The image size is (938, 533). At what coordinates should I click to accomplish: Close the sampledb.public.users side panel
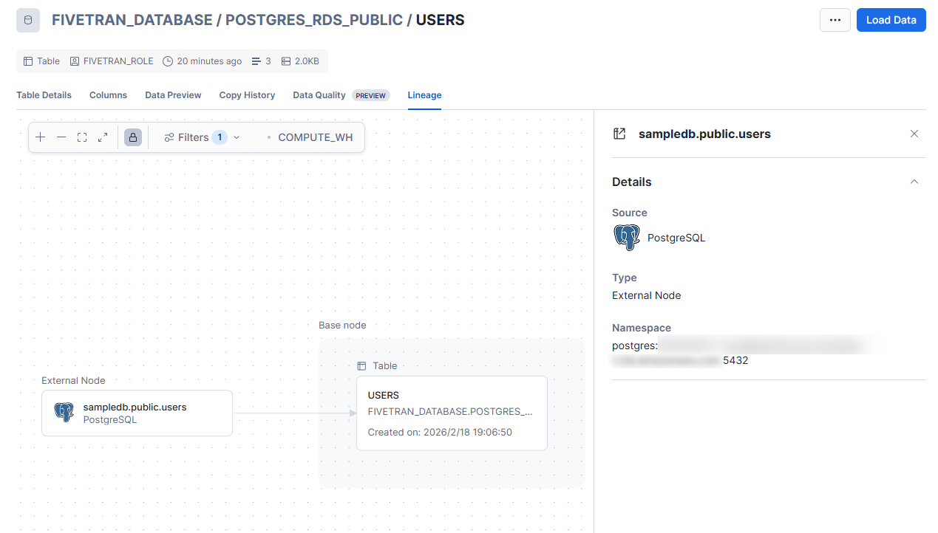(x=914, y=134)
